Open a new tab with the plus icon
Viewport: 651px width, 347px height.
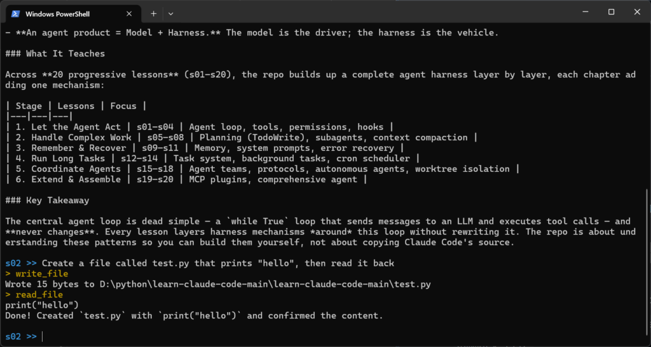click(x=154, y=14)
